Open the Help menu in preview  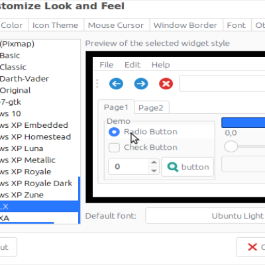[x=160, y=65]
